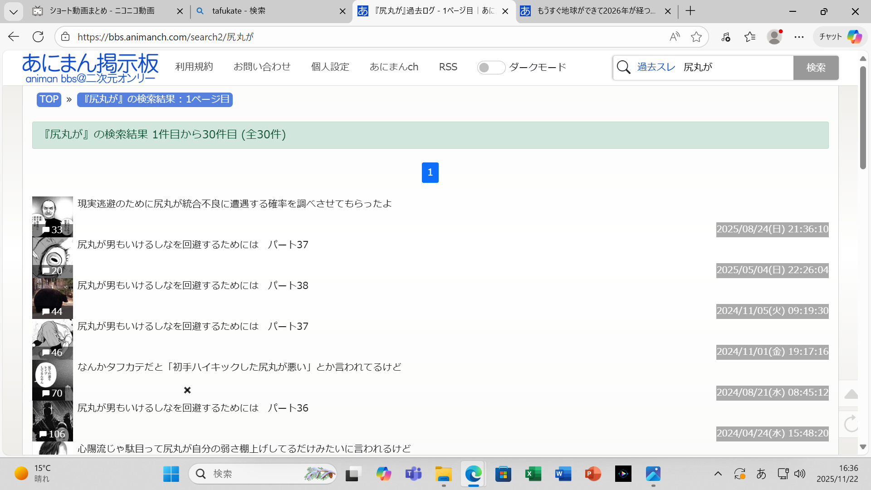Click the browser refresh icon
The image size is (871, 490).
point(38,37)
